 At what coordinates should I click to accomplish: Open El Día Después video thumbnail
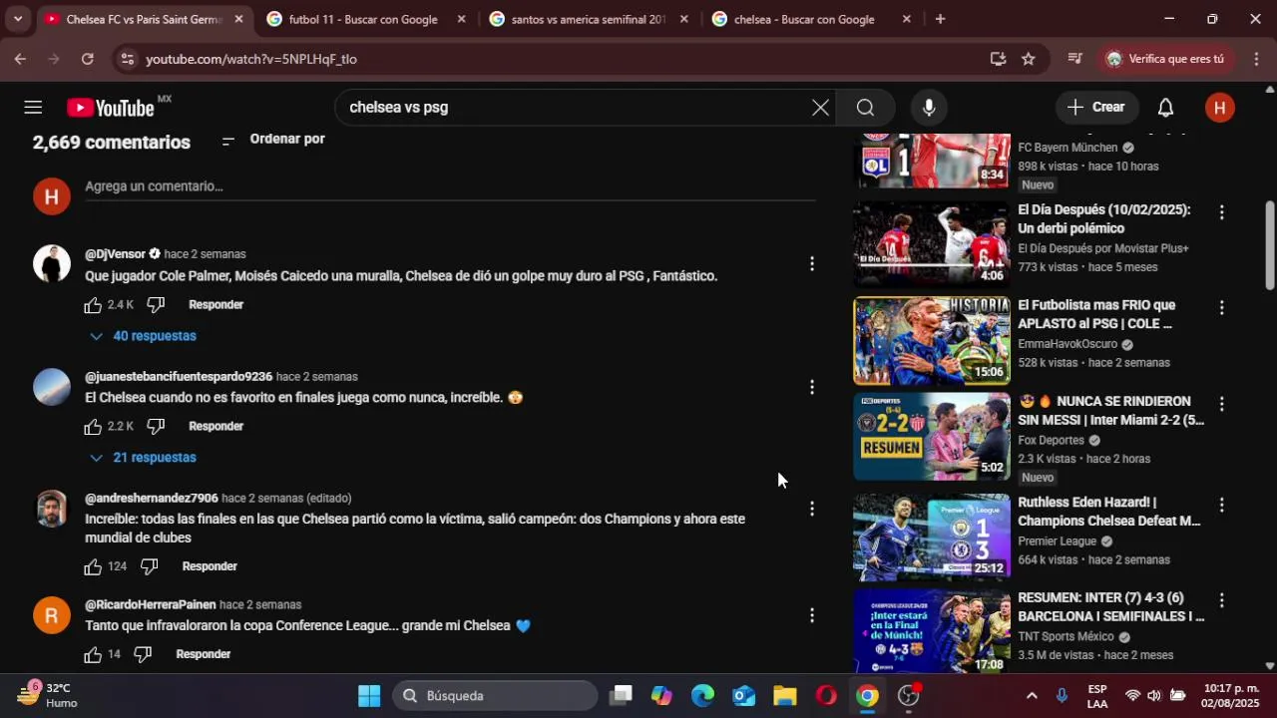pyautogui.click(x=932, y=244)
